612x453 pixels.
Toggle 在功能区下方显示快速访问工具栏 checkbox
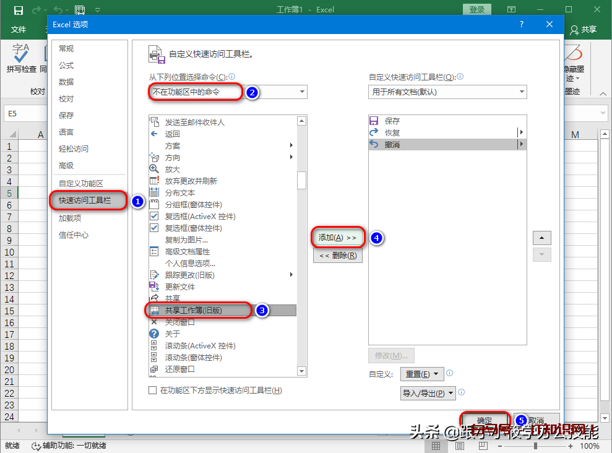tap(153, 390)
